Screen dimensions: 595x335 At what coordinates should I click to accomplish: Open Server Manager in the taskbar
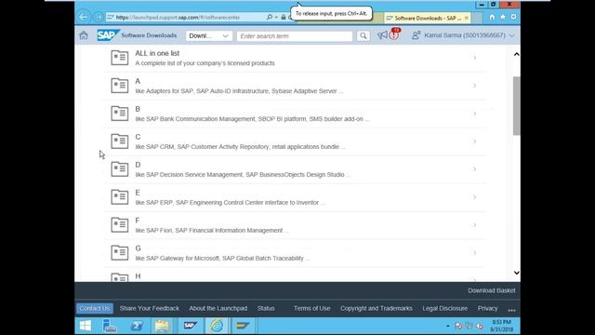click(110, 326)
